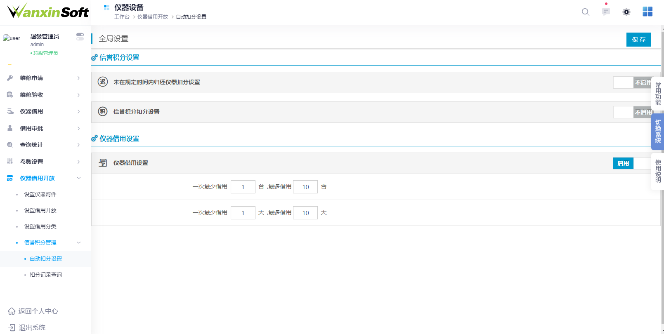
Task: Click the maximum borrow days input field
Action: 305,213
